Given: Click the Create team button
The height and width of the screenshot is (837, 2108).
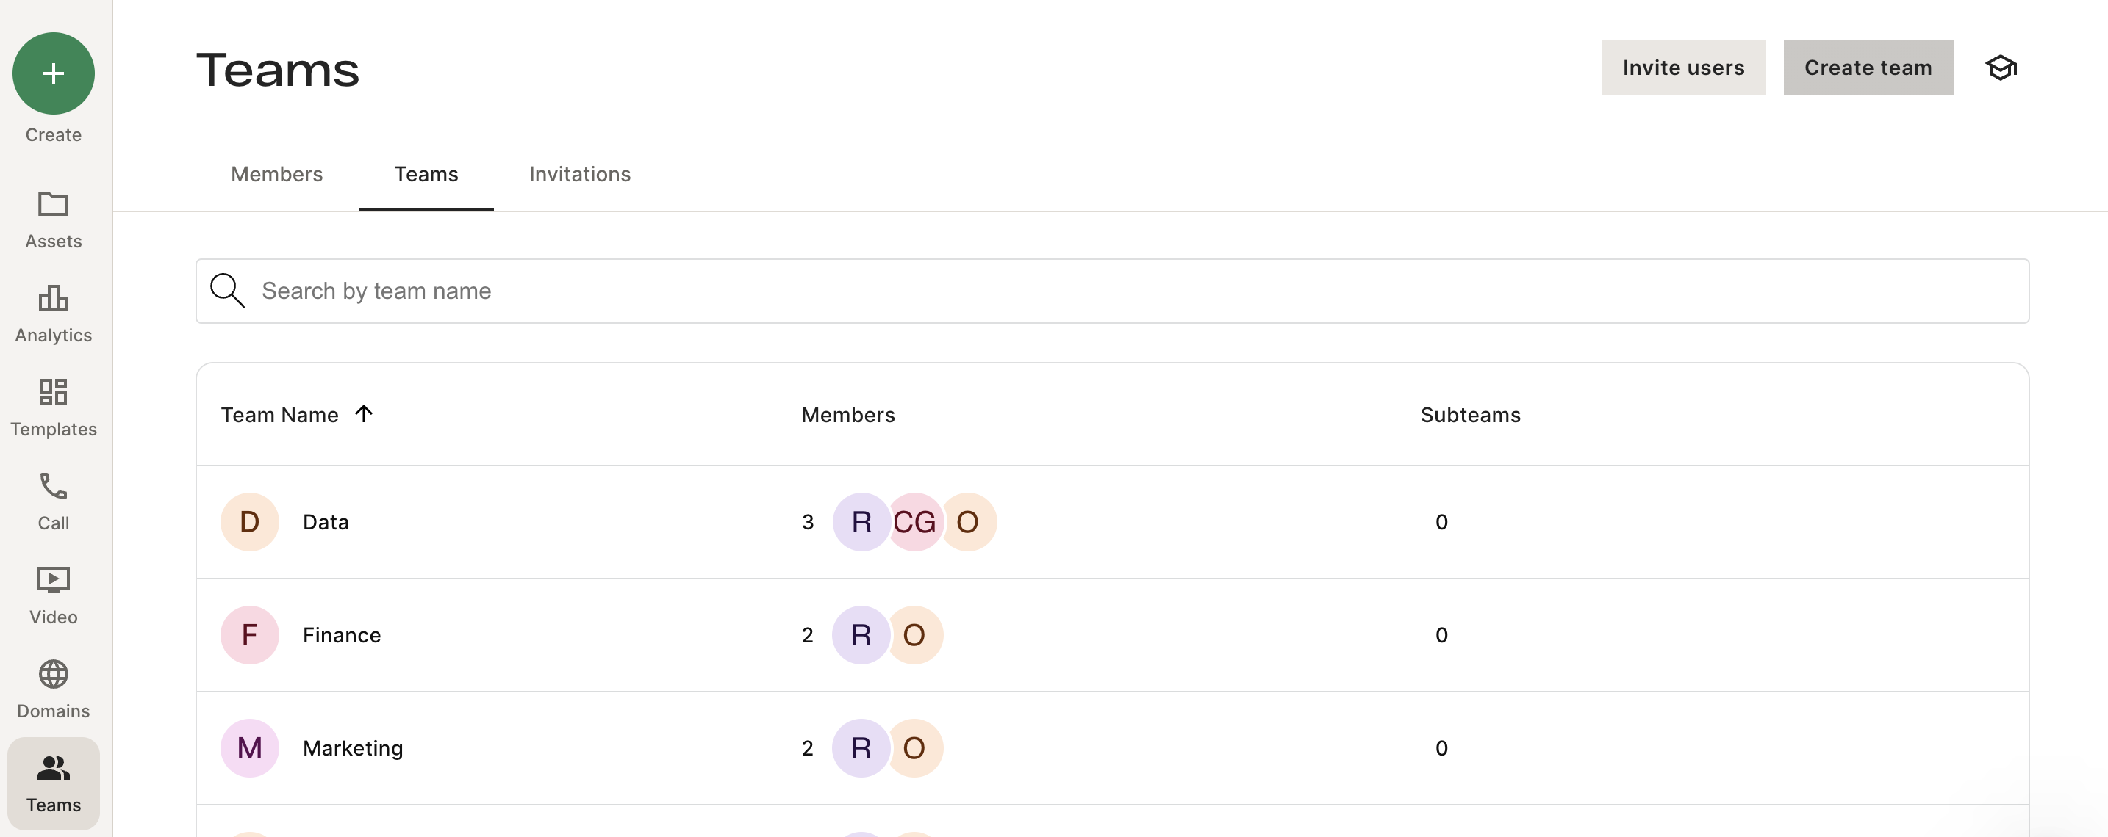Looking at the screenshot, I should click(1868, 68).
